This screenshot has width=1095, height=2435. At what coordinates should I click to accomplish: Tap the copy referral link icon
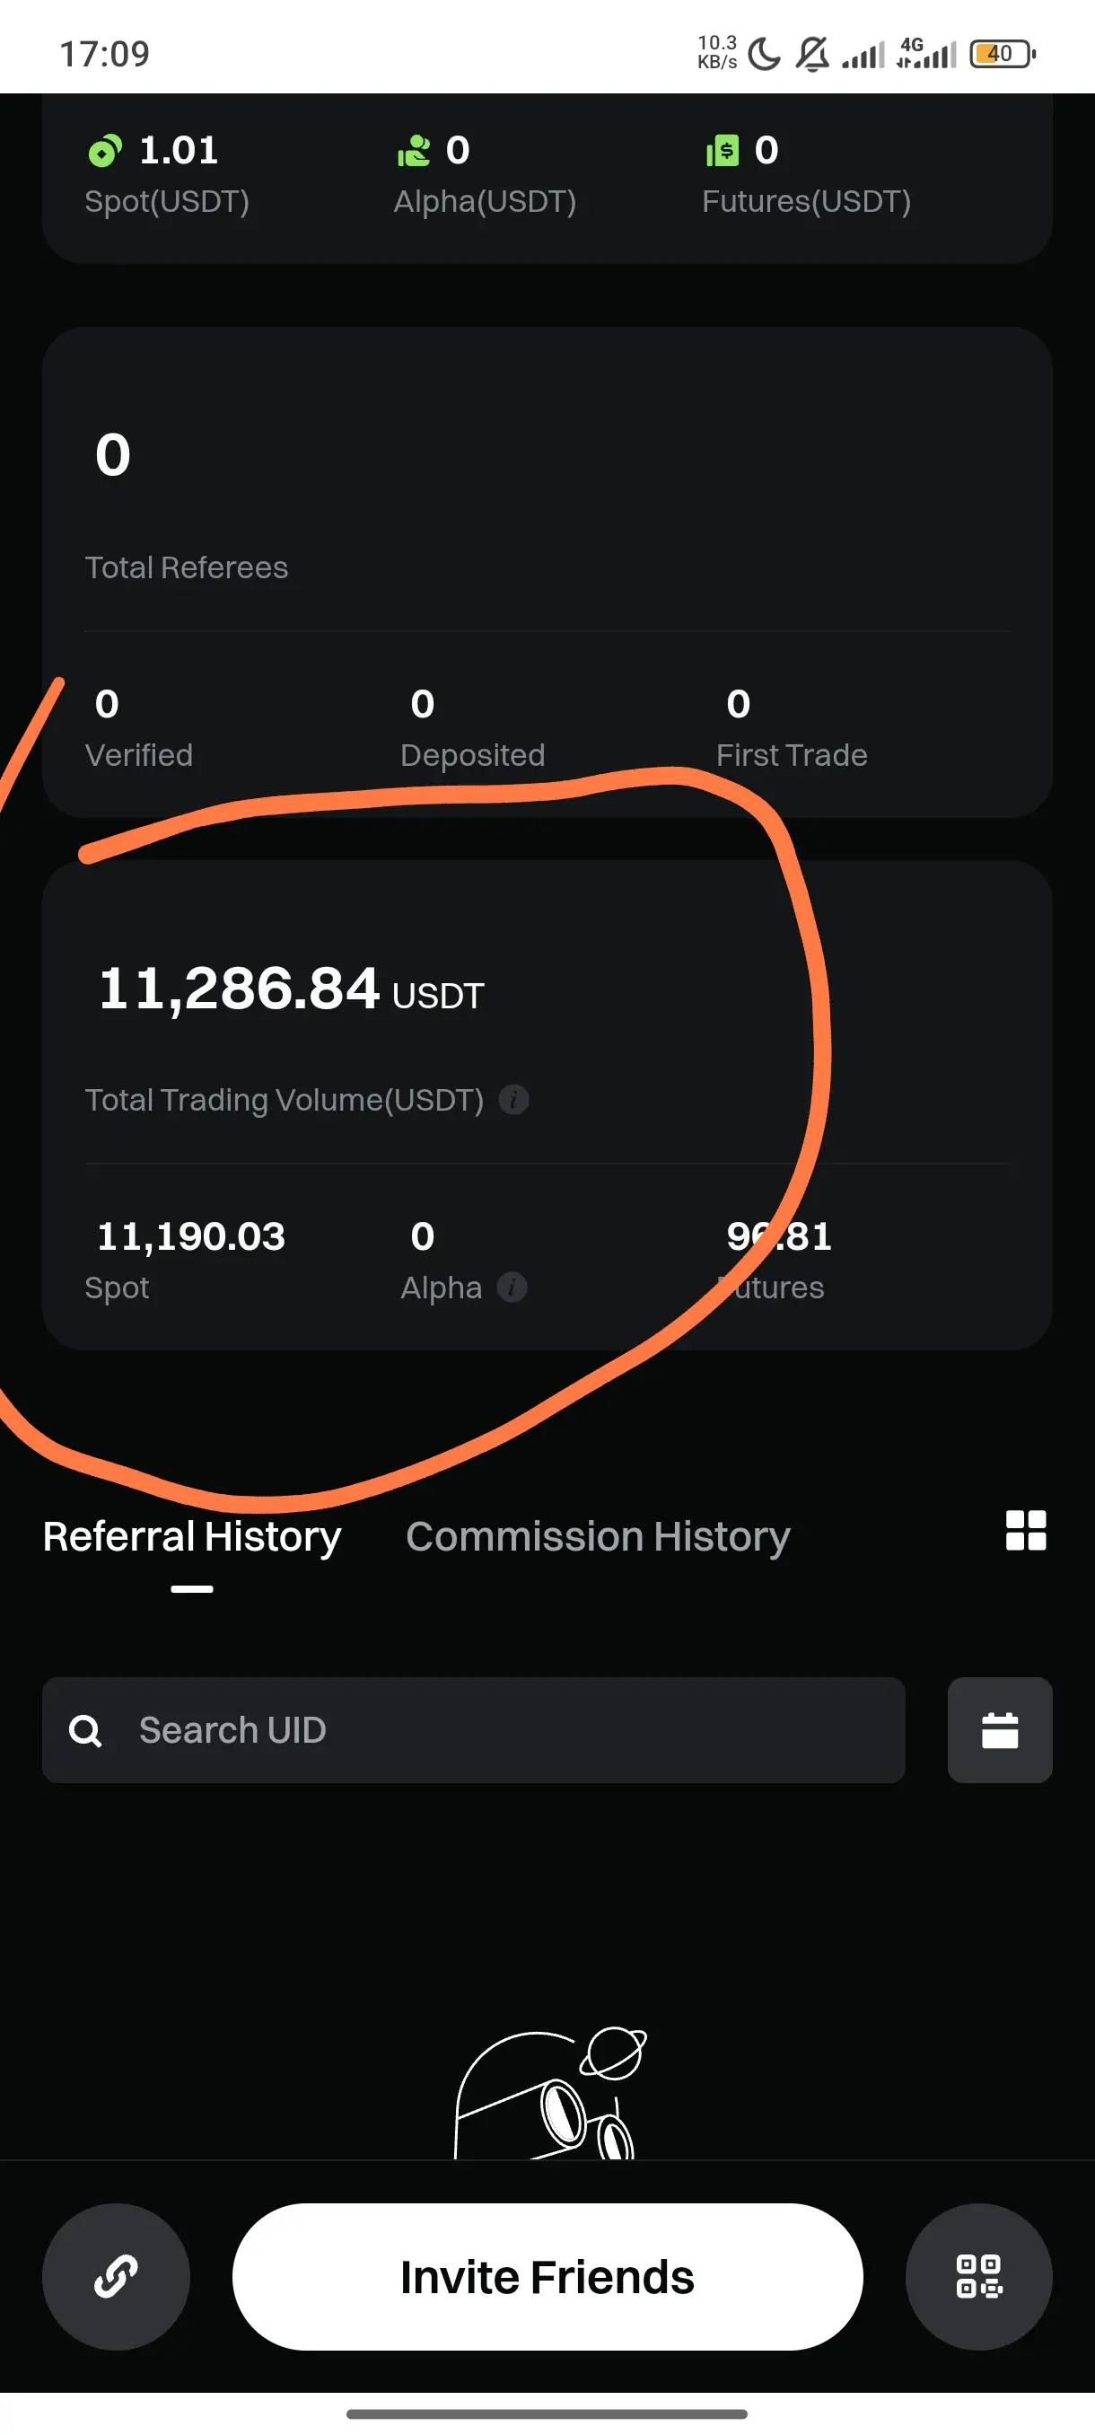tap(115, 2276)
